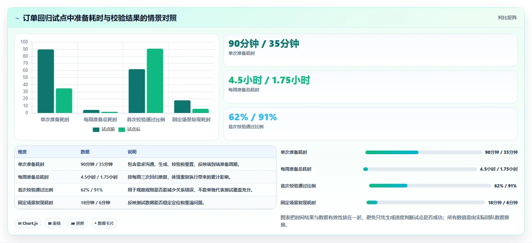The image size is (532, 243).
Task: Click the 试点后 bar for 固定场景复现耗时
Action: tap(201, 111)
